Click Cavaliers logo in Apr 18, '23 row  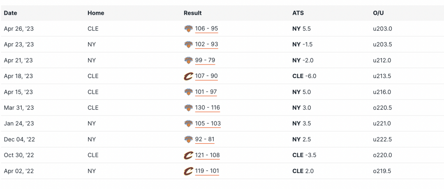tap(188, 76)
